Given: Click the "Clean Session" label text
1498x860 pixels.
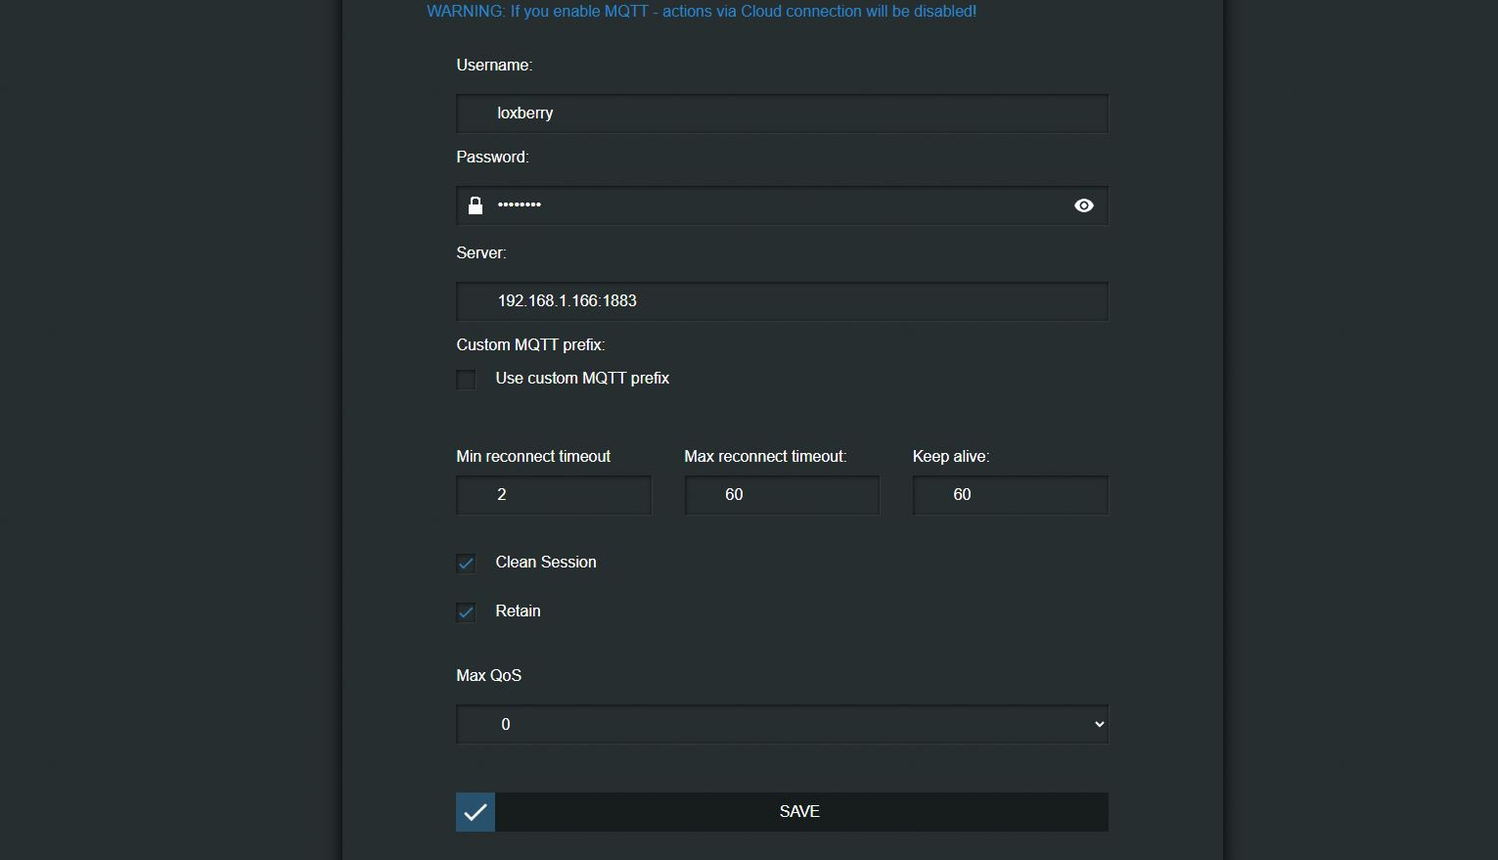Looking at the screenshot, I should point(545,563).
